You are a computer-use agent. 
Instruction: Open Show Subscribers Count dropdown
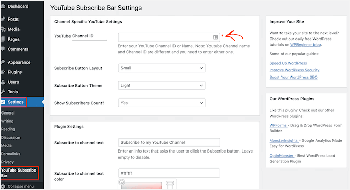pyautogui.click(x=162, y=103)
